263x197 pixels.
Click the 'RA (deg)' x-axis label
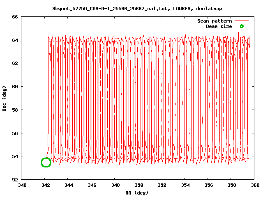tap(137, 193)
